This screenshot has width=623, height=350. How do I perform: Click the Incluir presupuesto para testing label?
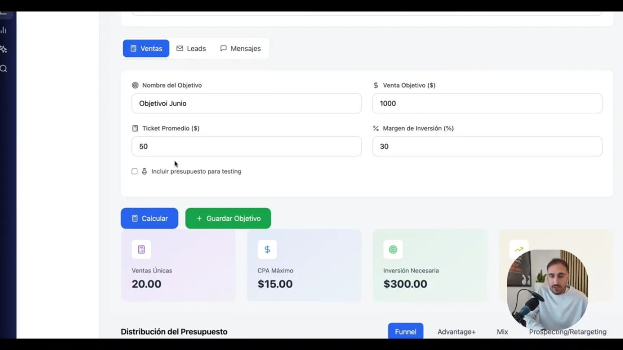pyautogui.click(x=196, y=171)
